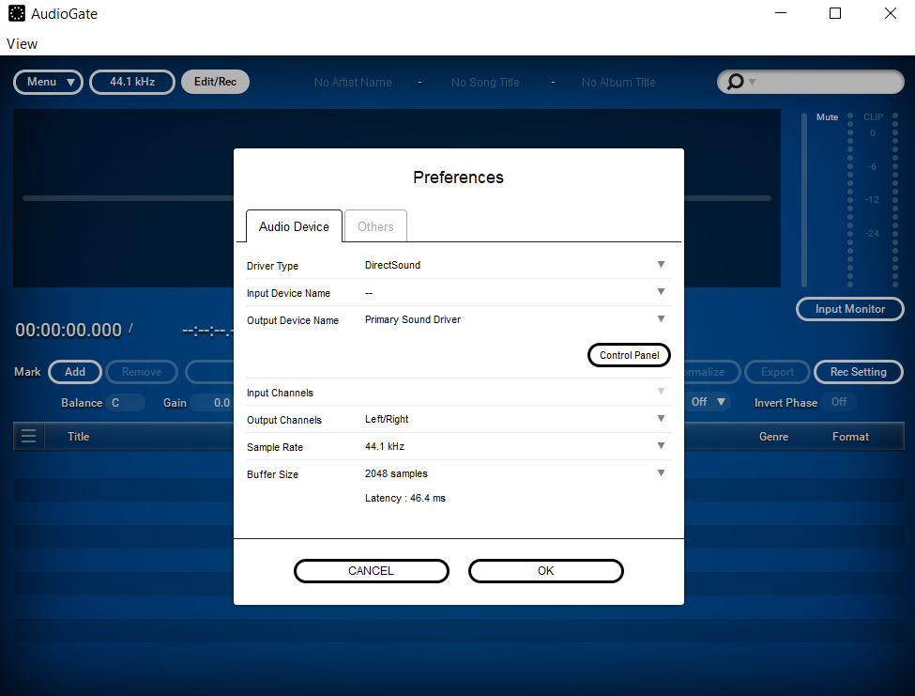Click the search magnifier icon
The width and height of the screenshot is (915, 696).
tap(735, 82)
